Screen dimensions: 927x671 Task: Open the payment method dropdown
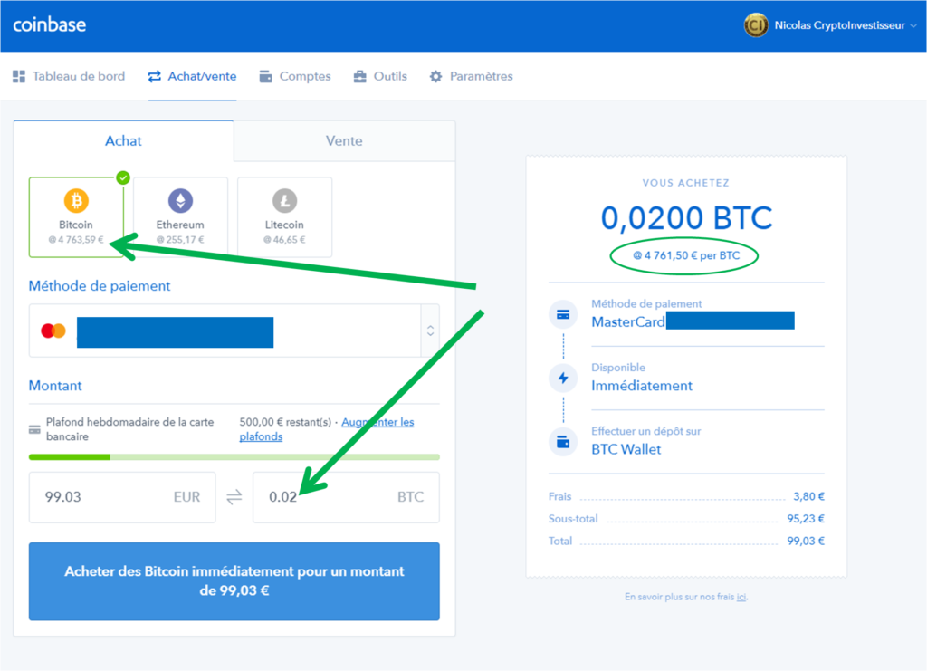(x=234, y=331)
